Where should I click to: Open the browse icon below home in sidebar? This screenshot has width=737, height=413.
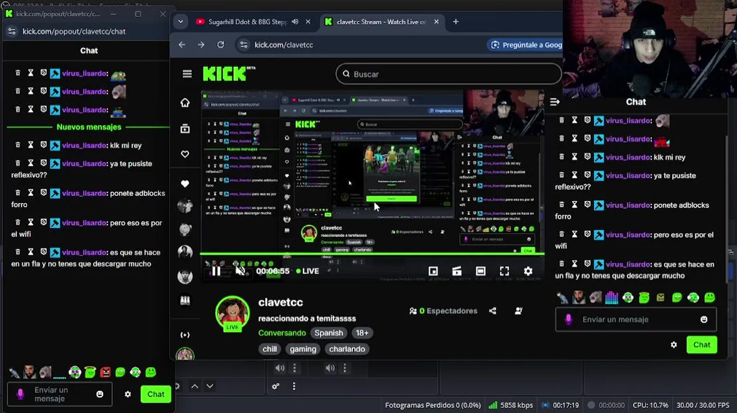coord(185,129)
